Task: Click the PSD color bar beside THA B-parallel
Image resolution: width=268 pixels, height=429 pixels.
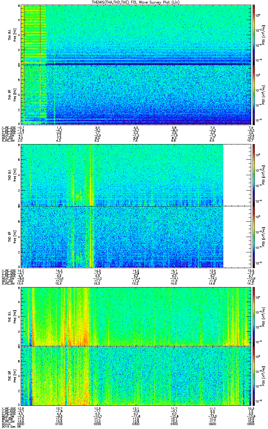Action: coord(254,94)
